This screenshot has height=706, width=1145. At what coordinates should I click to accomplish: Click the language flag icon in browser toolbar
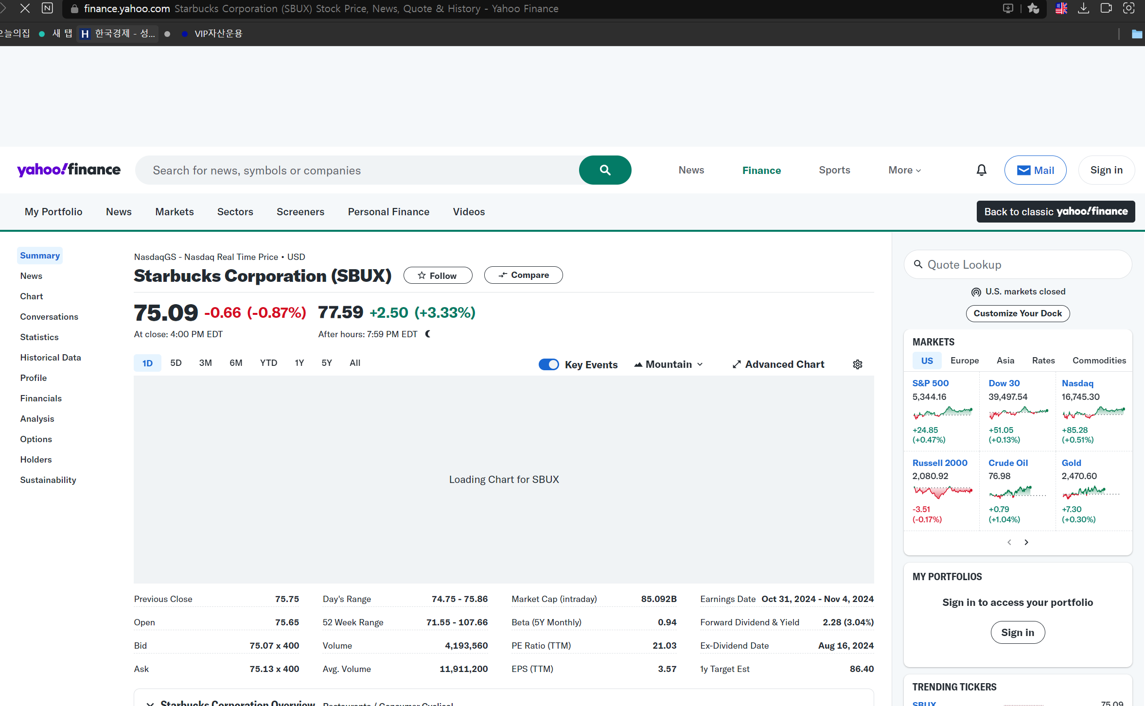[1061, 8]
